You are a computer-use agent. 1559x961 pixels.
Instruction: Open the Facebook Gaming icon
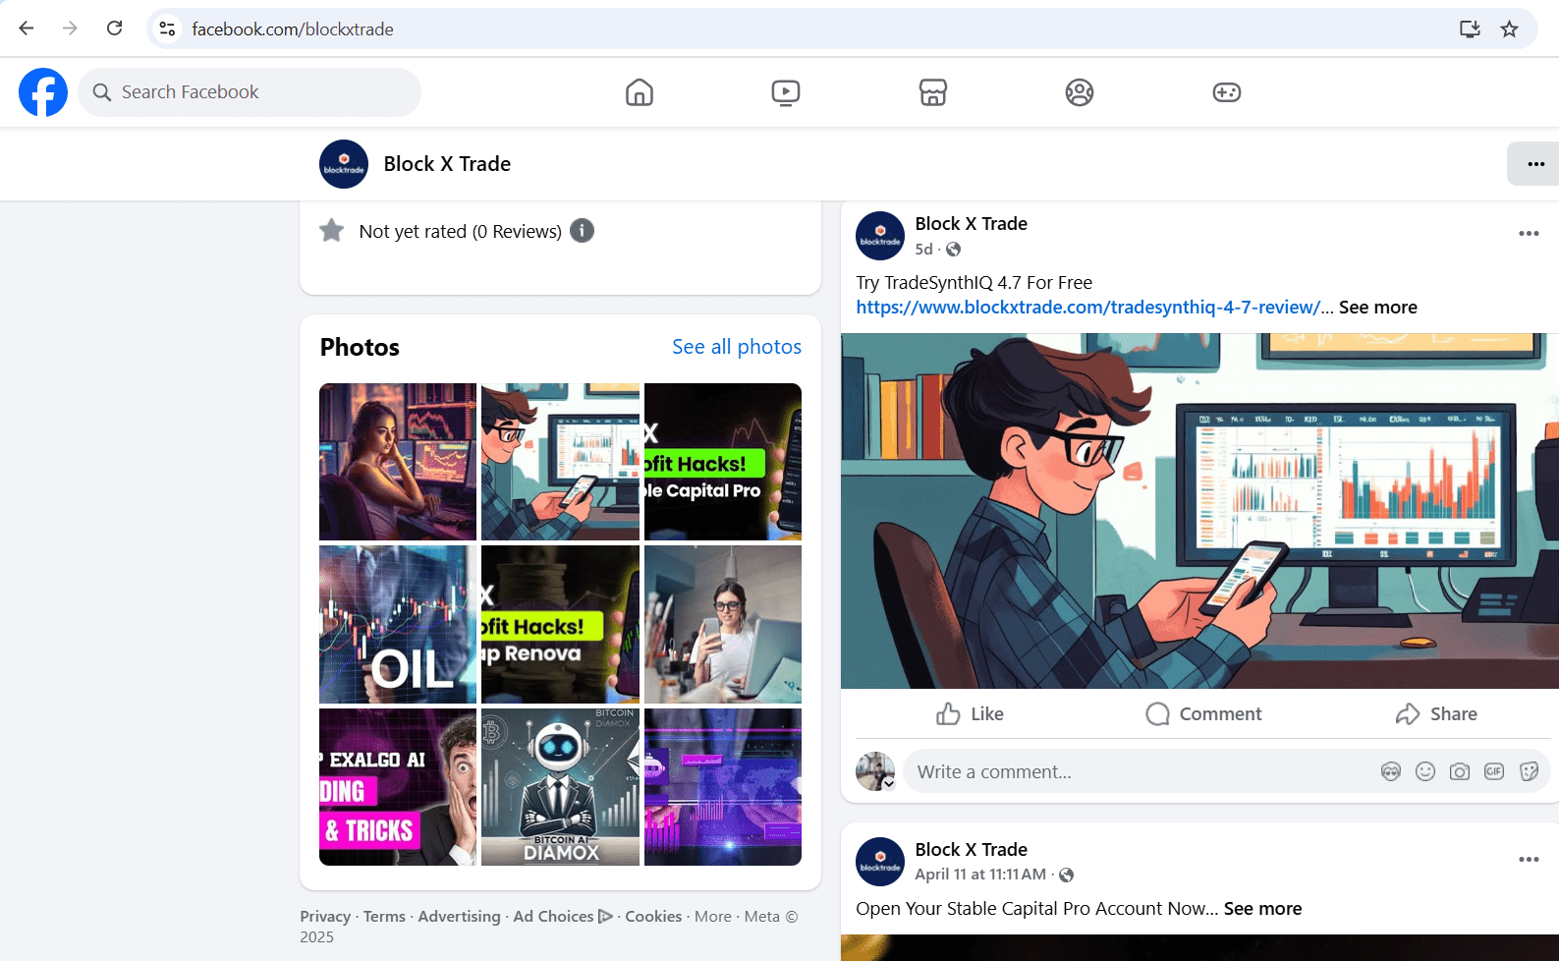tap(1227, 92)
